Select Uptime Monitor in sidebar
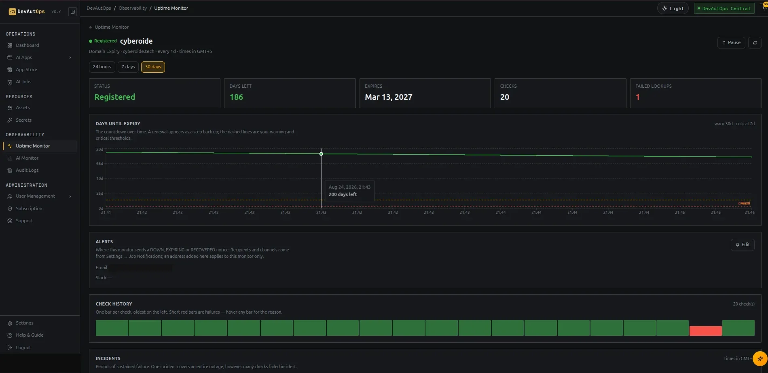The height and width of the screenshot is (373, 768). [33, 146]
